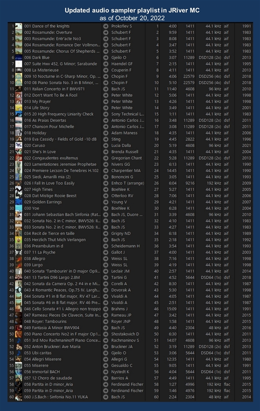Click arrow icon beside Congaudentes exultemus
This screenshot has width=260, height=411.
(x=106, y=158)
